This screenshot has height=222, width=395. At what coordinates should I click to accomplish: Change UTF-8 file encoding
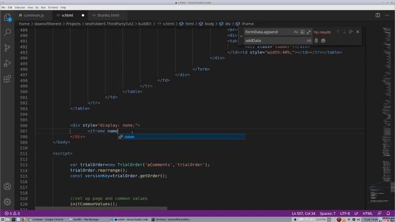(345, 213)
